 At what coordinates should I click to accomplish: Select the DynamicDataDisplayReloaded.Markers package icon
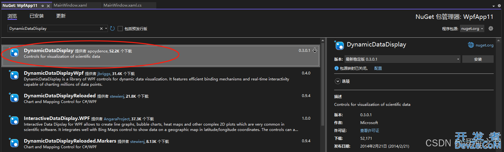click(x=14, y=143)
